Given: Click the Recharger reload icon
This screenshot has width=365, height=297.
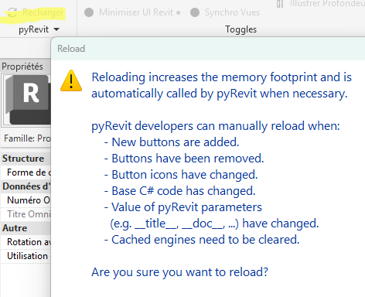Looking at the screenshot, I should [12, 12].
